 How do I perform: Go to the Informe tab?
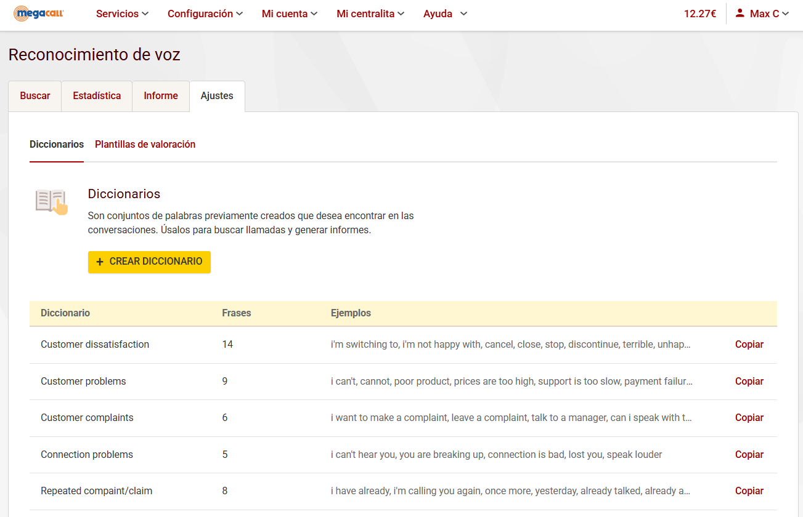point(161,96)
